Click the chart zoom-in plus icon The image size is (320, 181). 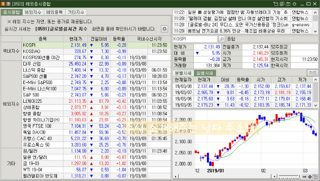tap(310, 177)
